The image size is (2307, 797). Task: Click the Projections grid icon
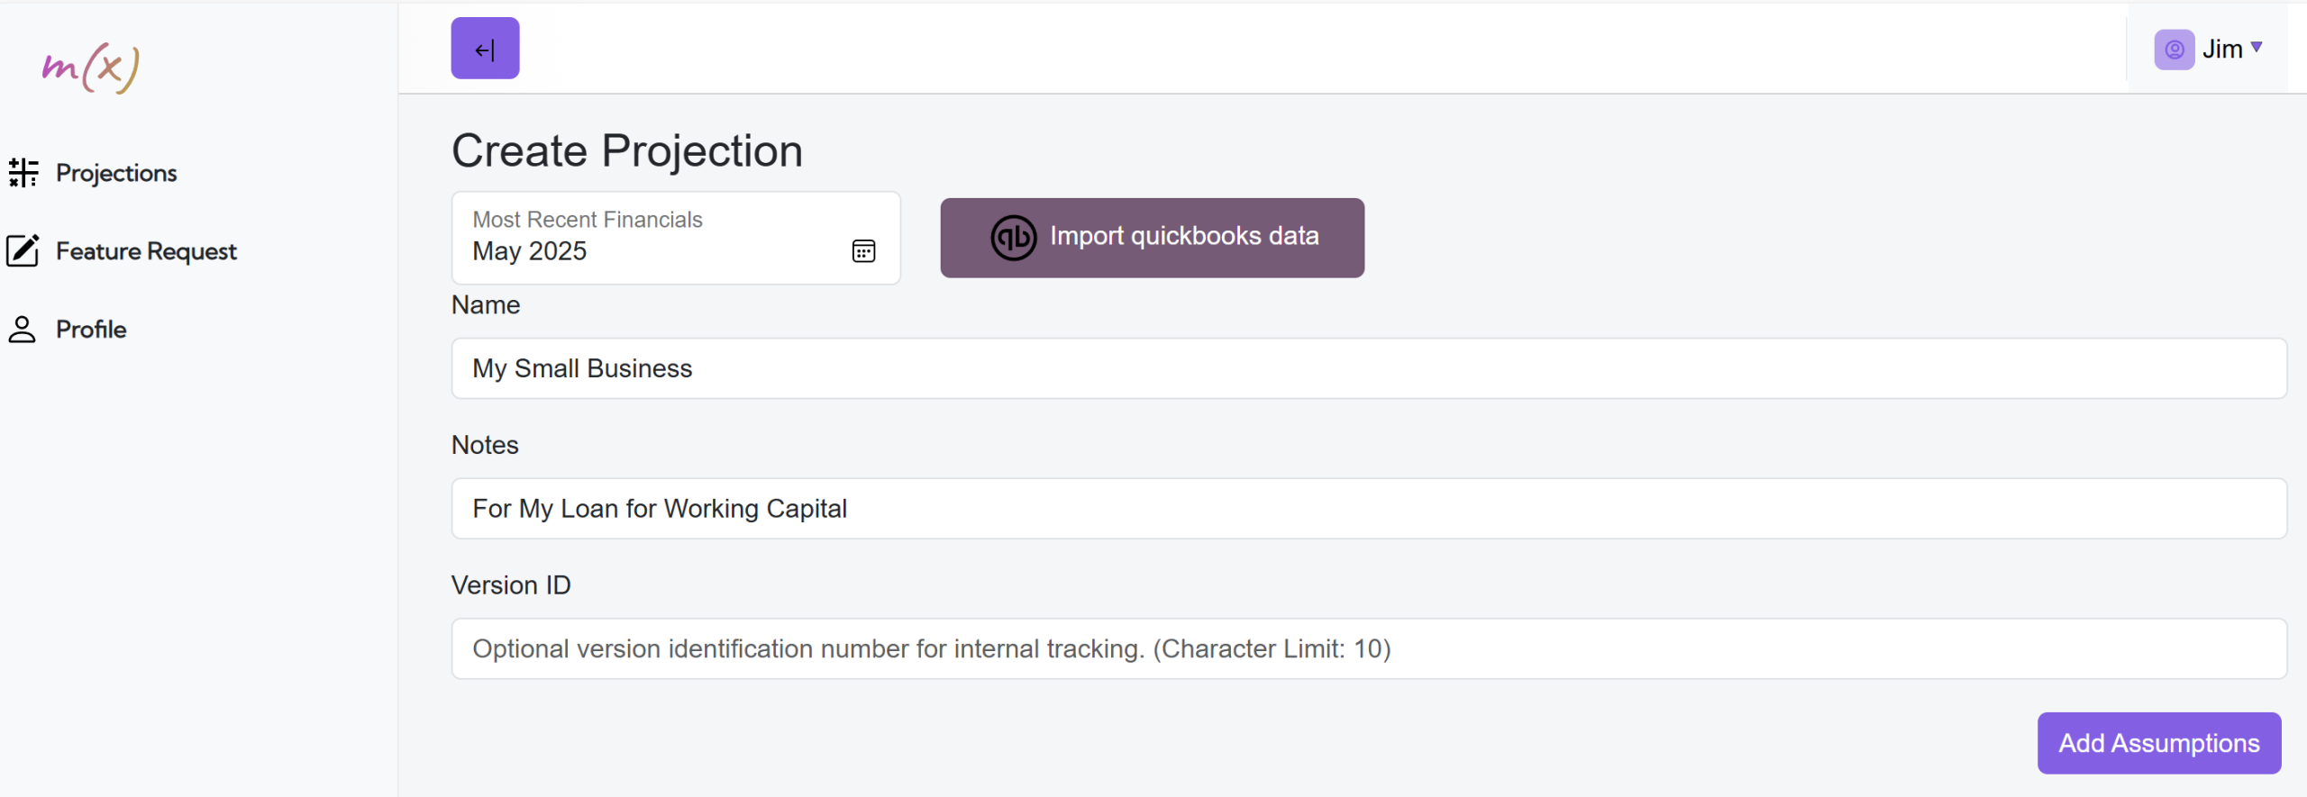pos(23,172)
